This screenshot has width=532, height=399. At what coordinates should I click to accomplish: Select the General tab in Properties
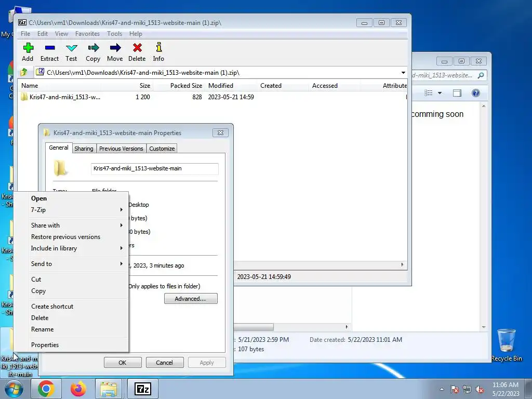click(59, 148)
